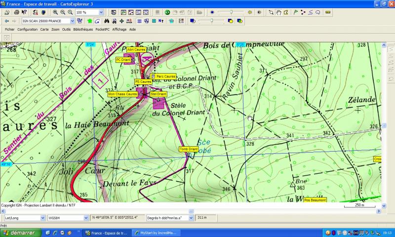Click the Pos Beaumont waypoint label
This screenshot has height=237, width=395.
click(x=315, y=200)
